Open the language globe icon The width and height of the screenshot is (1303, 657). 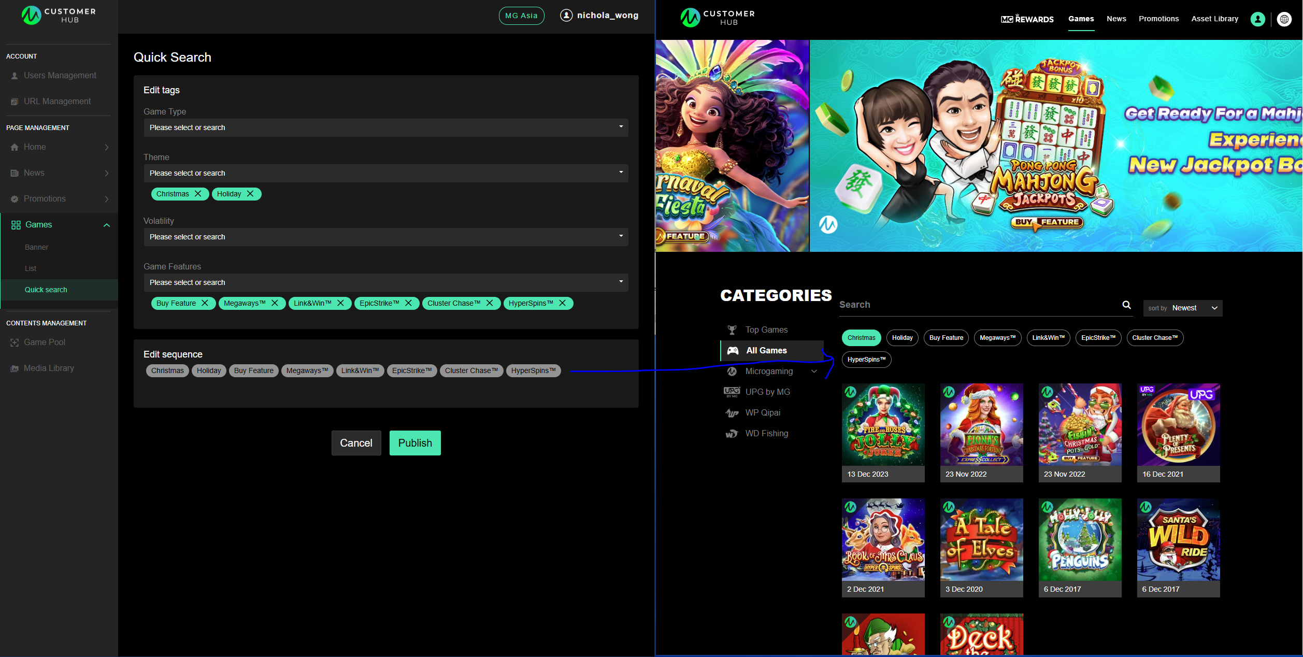1284,19
